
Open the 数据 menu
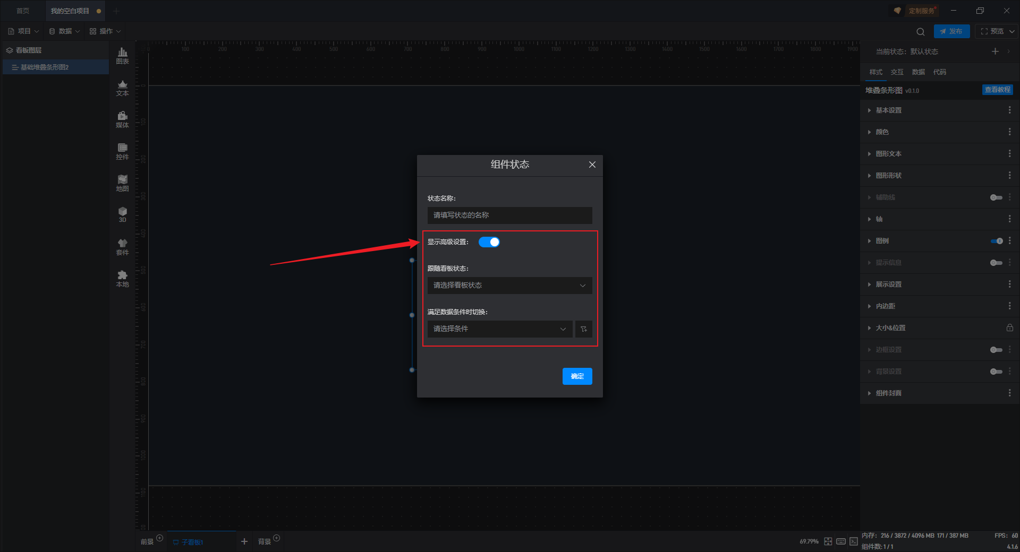(64, 31)
